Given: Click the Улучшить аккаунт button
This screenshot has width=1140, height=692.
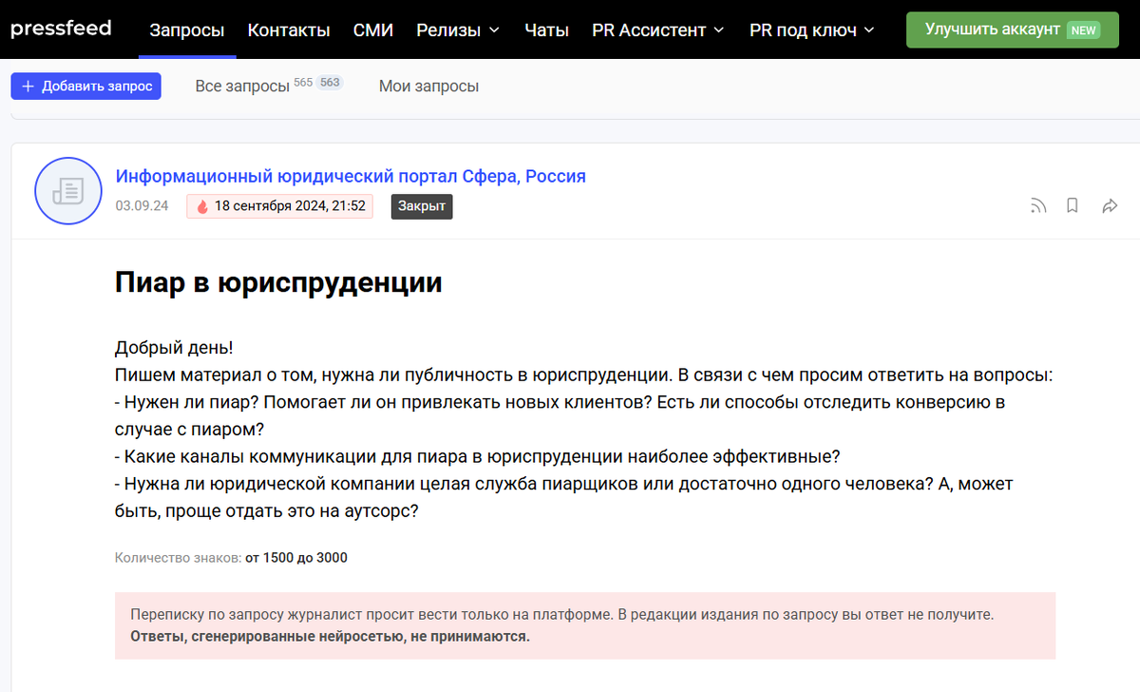Looking at the screenshot, I should (1012, 29).
